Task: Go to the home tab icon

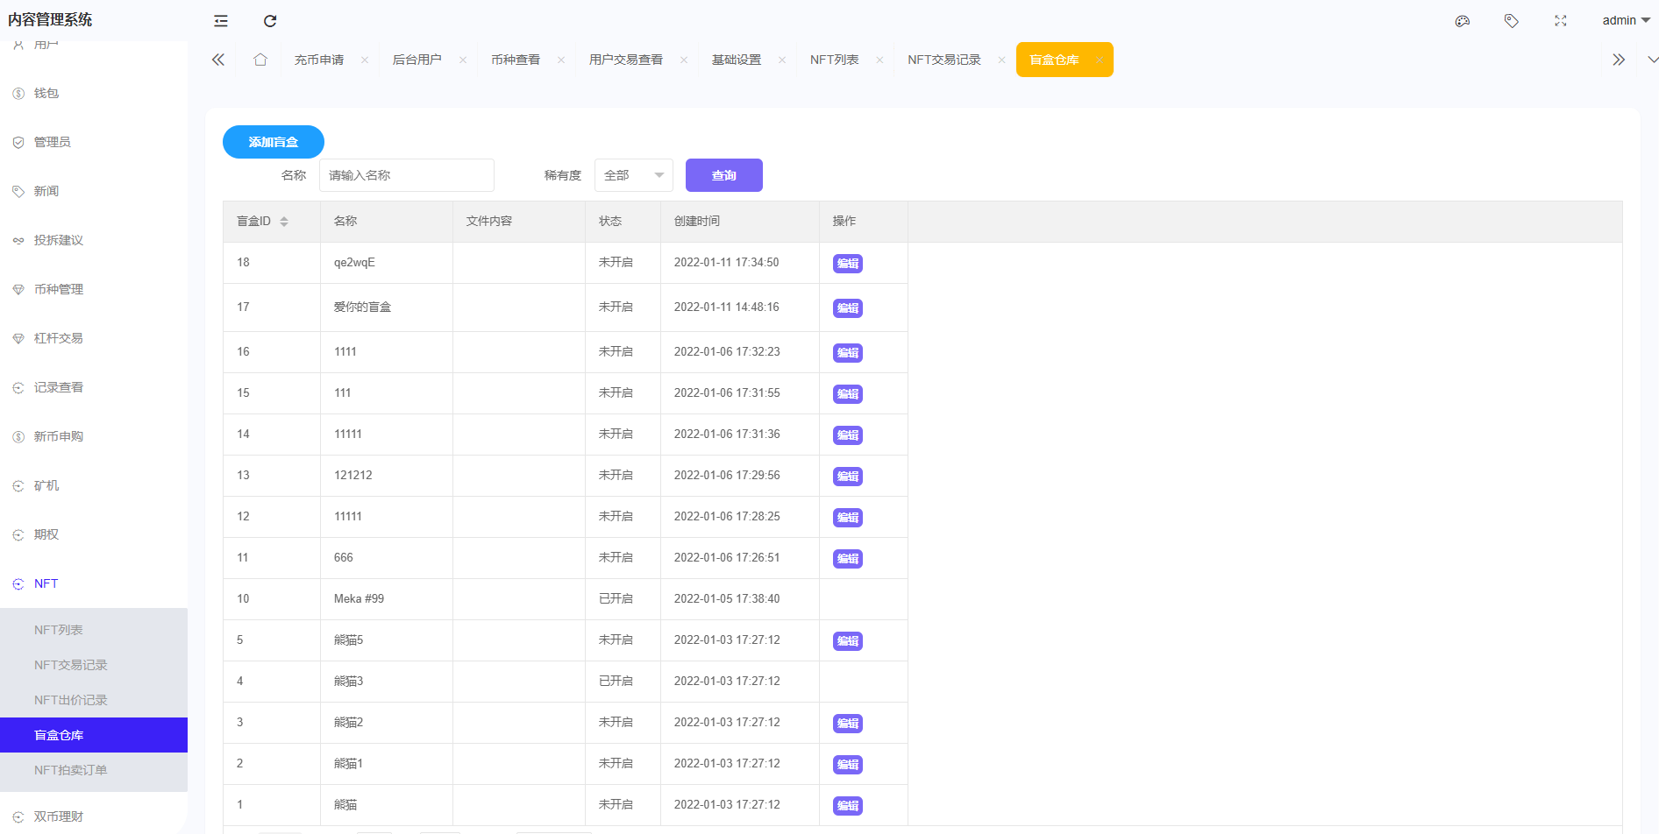Action: point(260,60)
